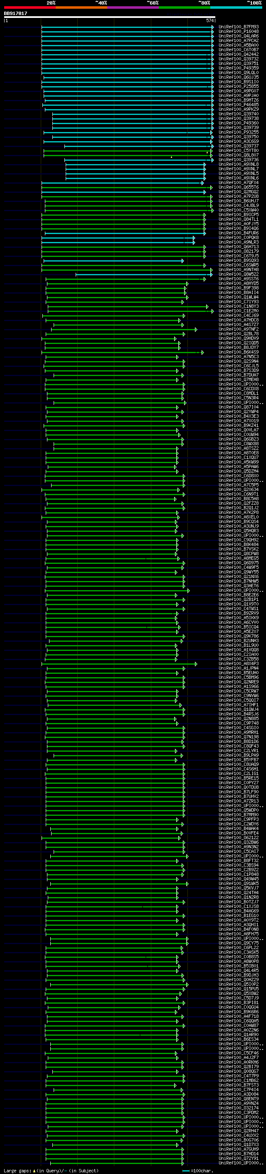Click the UniRef100_C1N8Y3 entry
The image size is (266, 1174).
pos(239,306)
